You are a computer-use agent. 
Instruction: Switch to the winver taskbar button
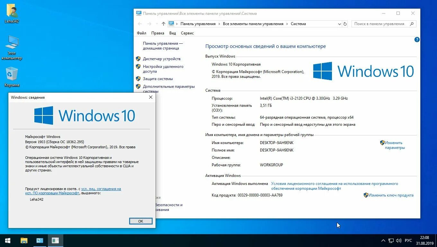click(x=56, y=241)
